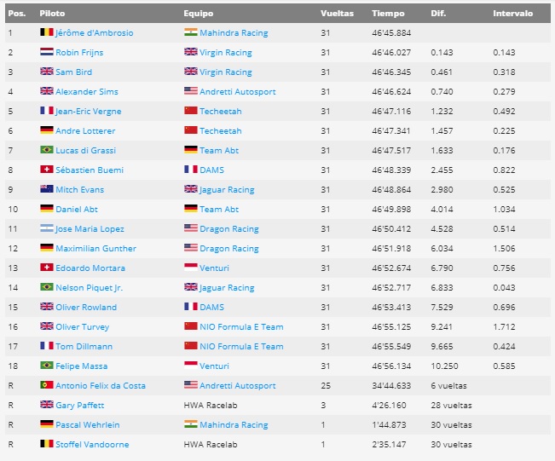Open Robin Frijns driver page

coord(79,52)
